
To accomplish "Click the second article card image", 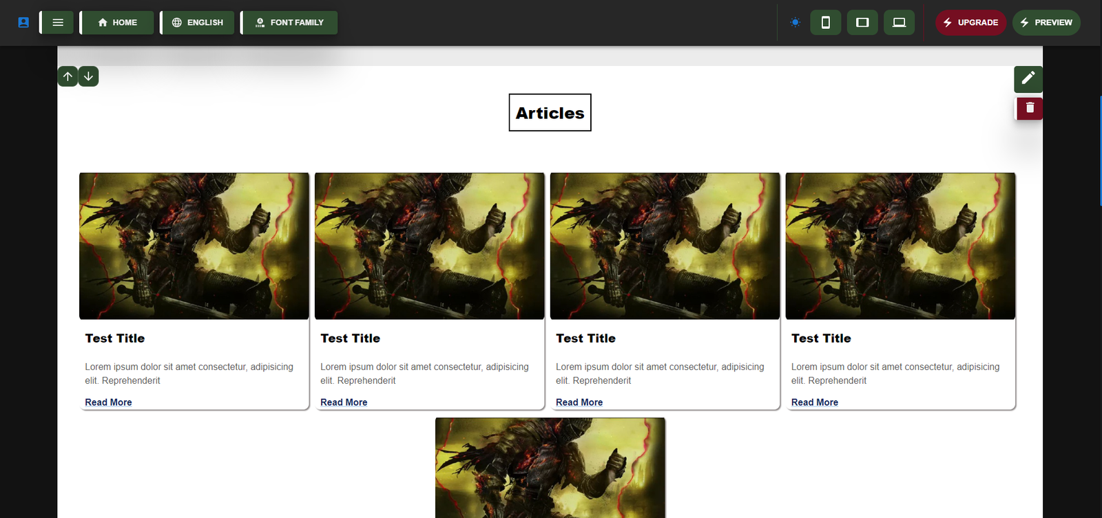I will [430, 246].
